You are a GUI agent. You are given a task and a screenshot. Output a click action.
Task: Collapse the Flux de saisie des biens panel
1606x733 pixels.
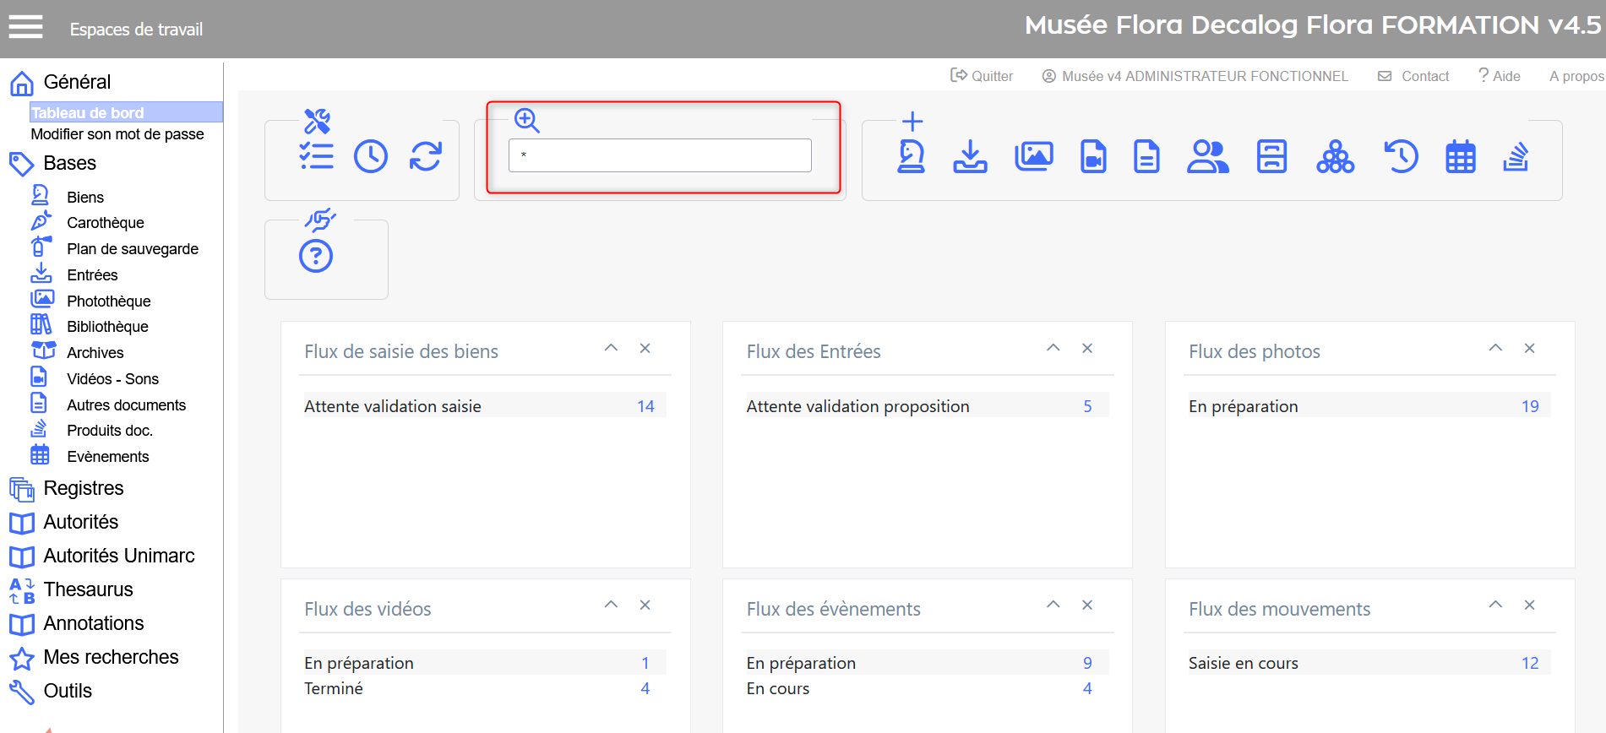(611, 348)
